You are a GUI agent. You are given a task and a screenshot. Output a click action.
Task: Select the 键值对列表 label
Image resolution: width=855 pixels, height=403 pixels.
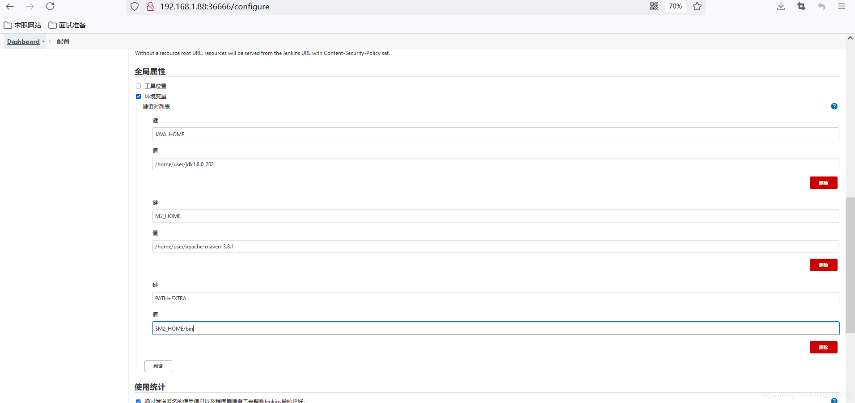[x=156, y=106]
